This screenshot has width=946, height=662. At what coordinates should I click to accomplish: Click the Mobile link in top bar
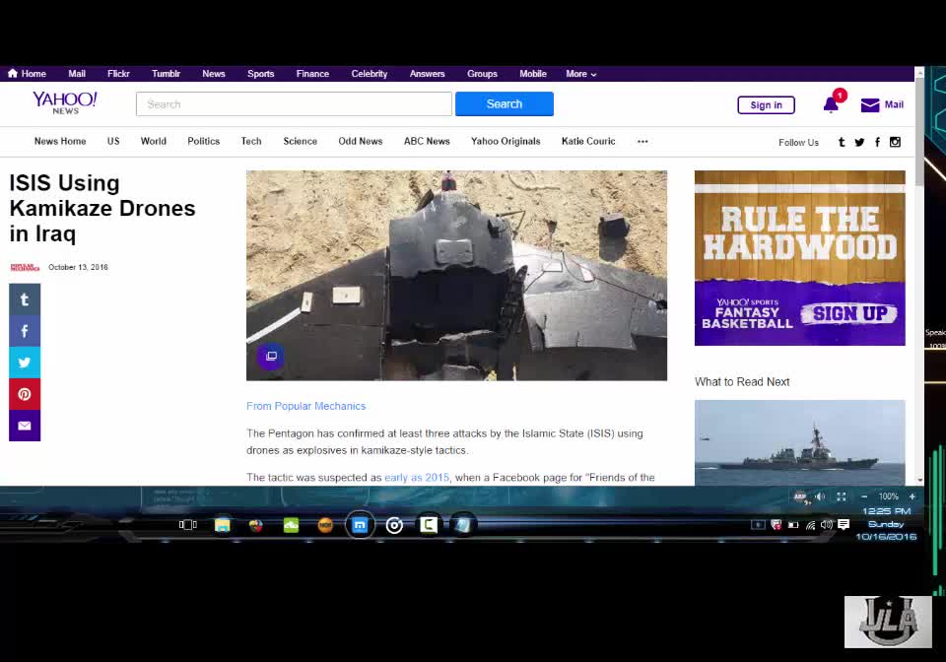click(533, 74)
